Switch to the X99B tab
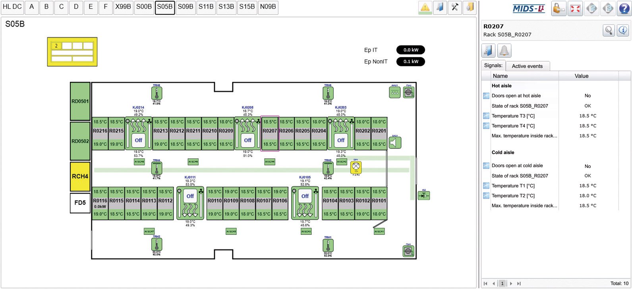The image size is (632, 289). 123,7
